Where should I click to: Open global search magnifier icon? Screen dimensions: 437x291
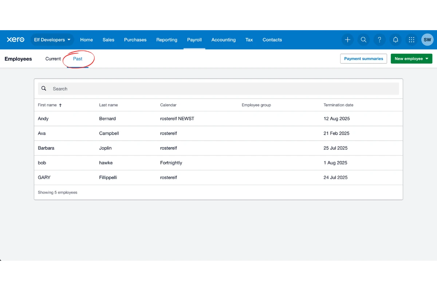363,40
